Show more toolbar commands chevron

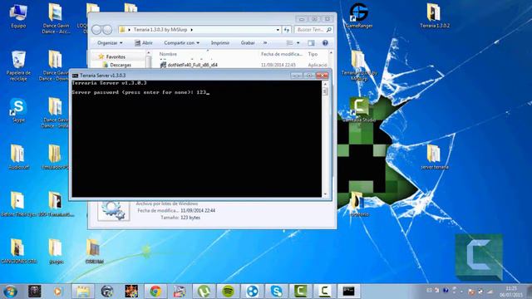tap(265, 43)
